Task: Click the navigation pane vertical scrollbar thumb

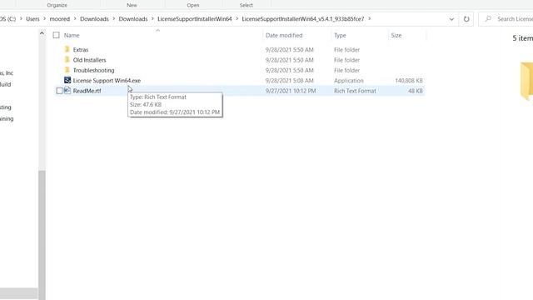Action: point(42,235)
